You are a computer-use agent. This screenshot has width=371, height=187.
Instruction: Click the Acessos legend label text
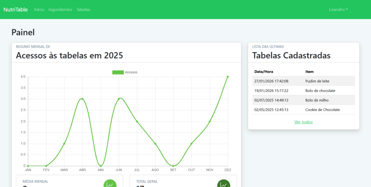click(x=131, y=72)
